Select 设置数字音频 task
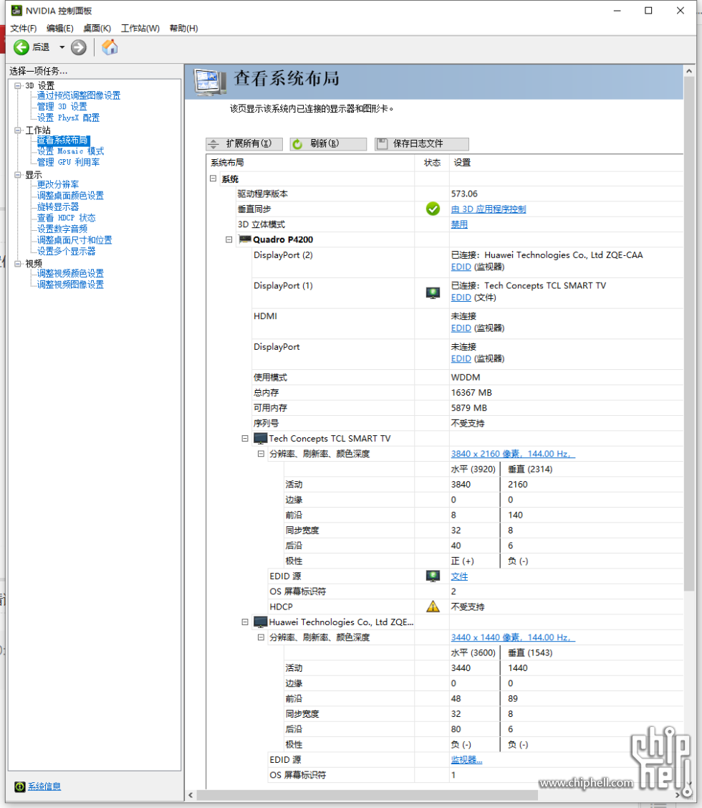Viewport: 702px width, 808px height. (62, 229)
